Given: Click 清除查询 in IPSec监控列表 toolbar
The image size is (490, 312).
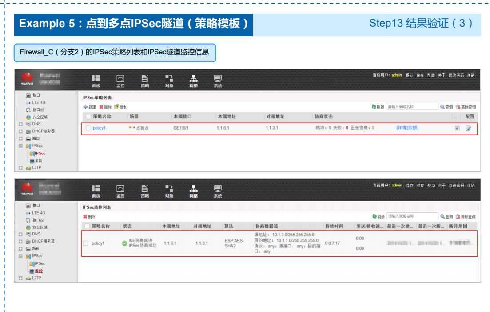Looking at the screenshot, I should [466, 217].
